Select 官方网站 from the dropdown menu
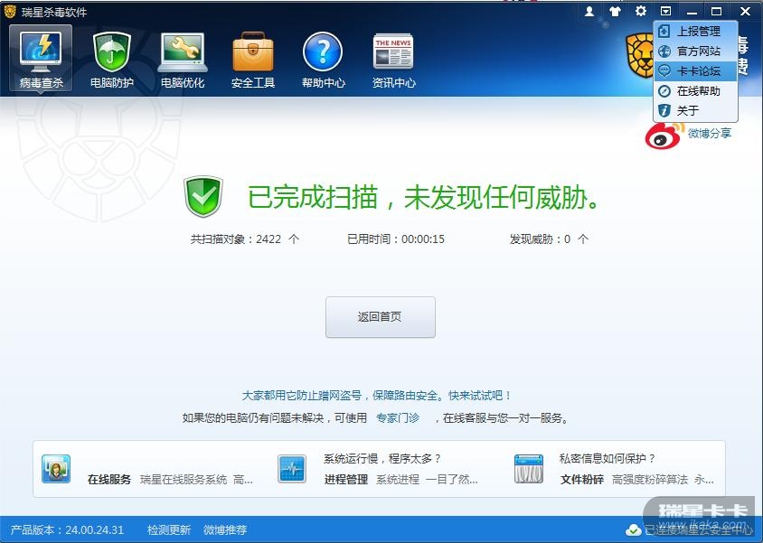763x543 pixels. tap(695, 51)
